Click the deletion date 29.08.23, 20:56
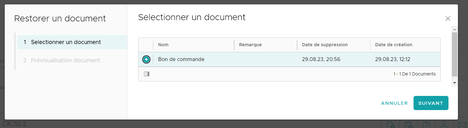Viewport: 468px width, 128px height. 321,59
